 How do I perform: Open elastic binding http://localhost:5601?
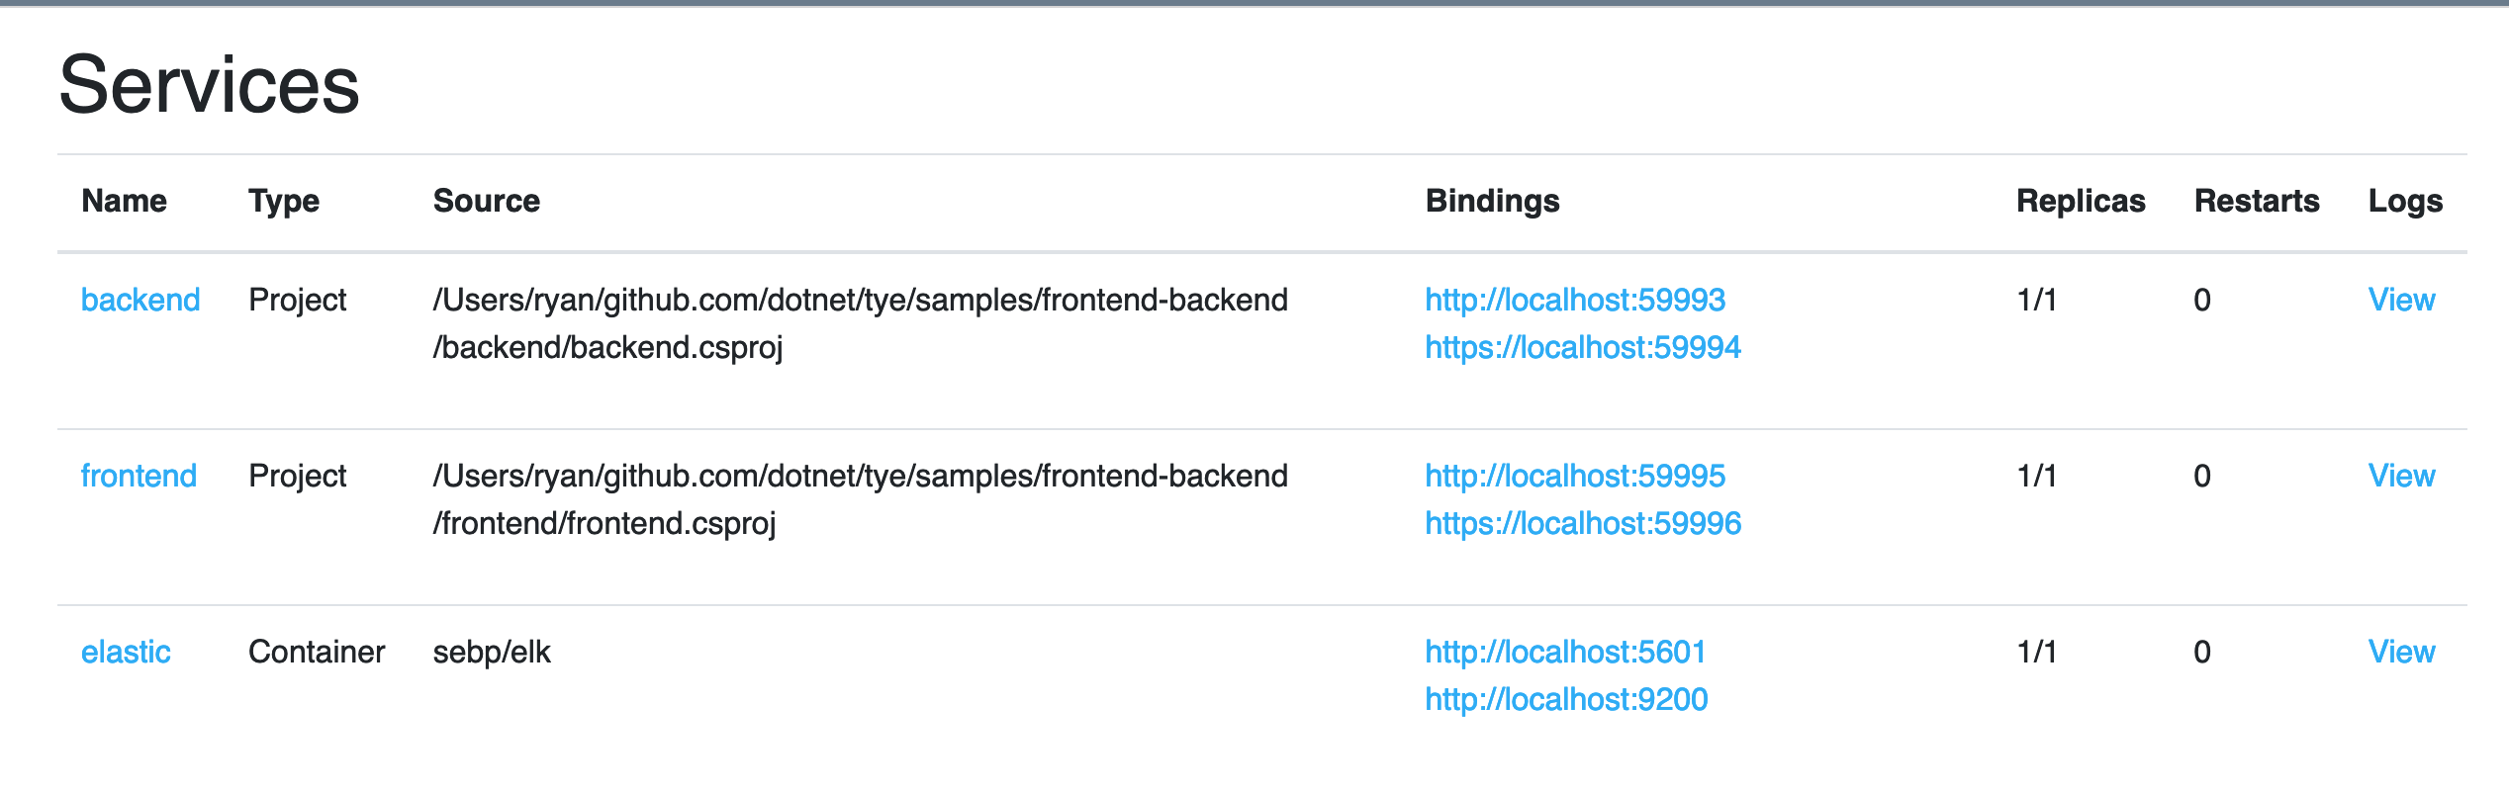[x=1565, y=652]
